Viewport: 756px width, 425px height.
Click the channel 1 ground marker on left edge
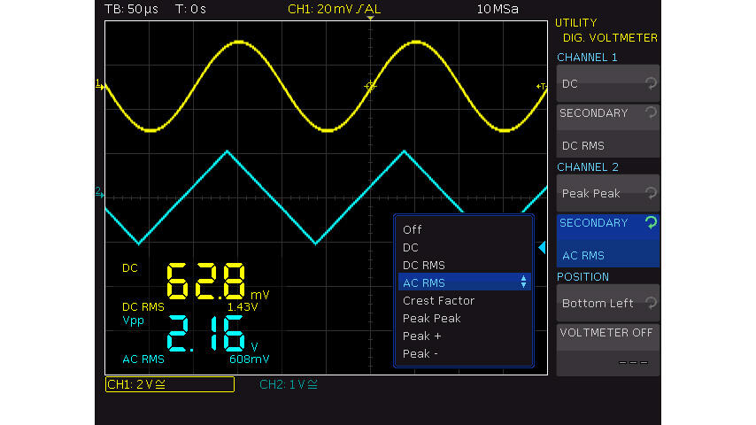tap(99, 85)
